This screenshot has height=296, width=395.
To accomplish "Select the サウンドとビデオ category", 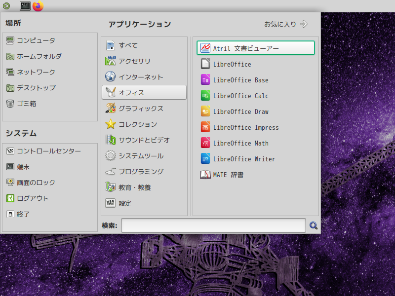I will [x=144, y=140].
